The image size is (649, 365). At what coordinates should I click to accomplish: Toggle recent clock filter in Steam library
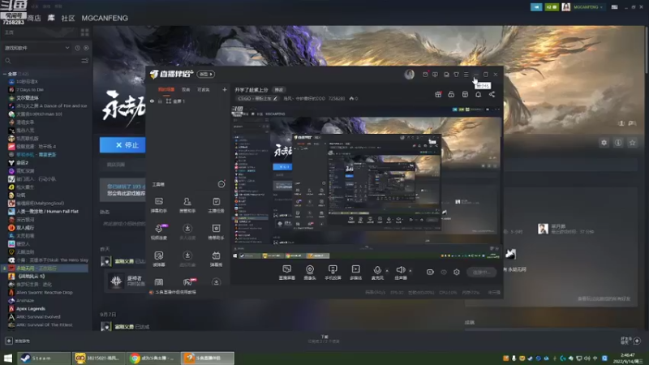tap(77, 48)
